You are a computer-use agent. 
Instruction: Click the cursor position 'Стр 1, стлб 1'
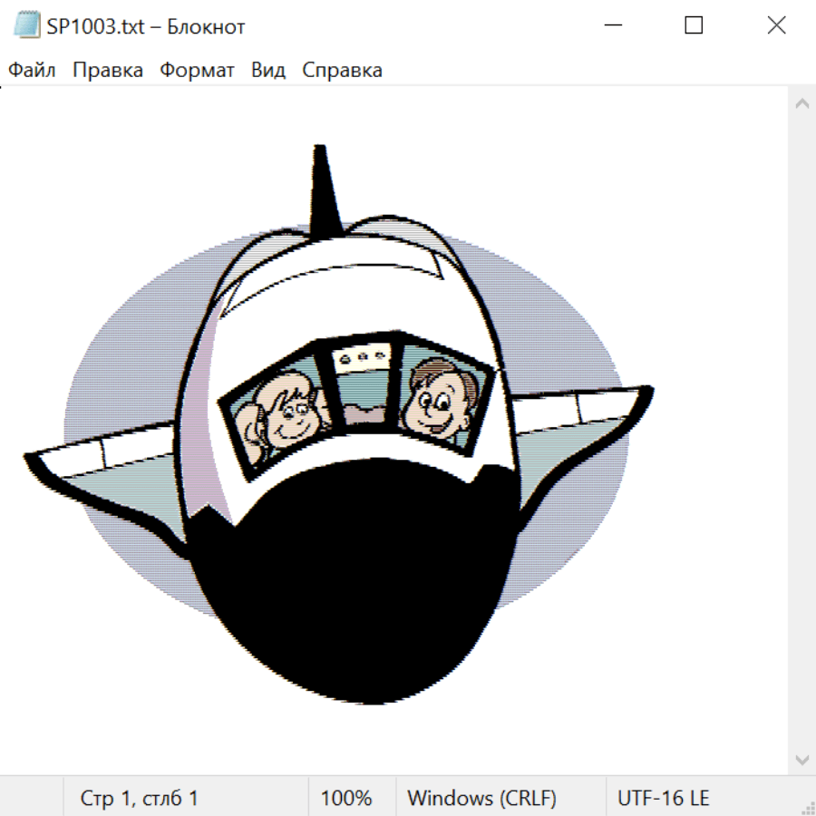(140, 799)
